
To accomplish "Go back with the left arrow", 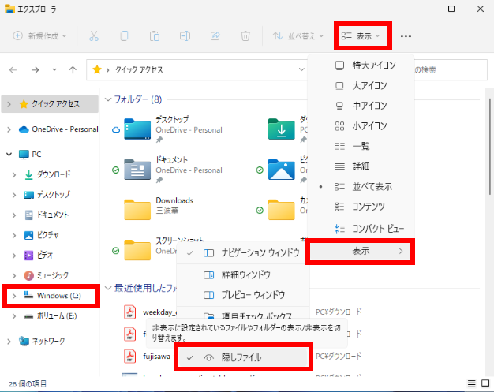I will (x=13, y=70).
